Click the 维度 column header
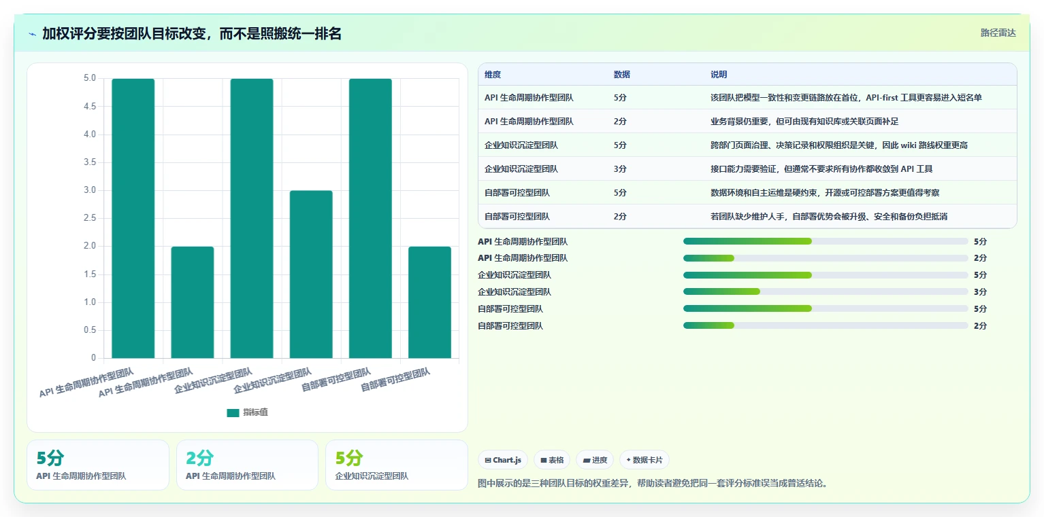This screenshot has height=517, width=1044. [493, 75]
